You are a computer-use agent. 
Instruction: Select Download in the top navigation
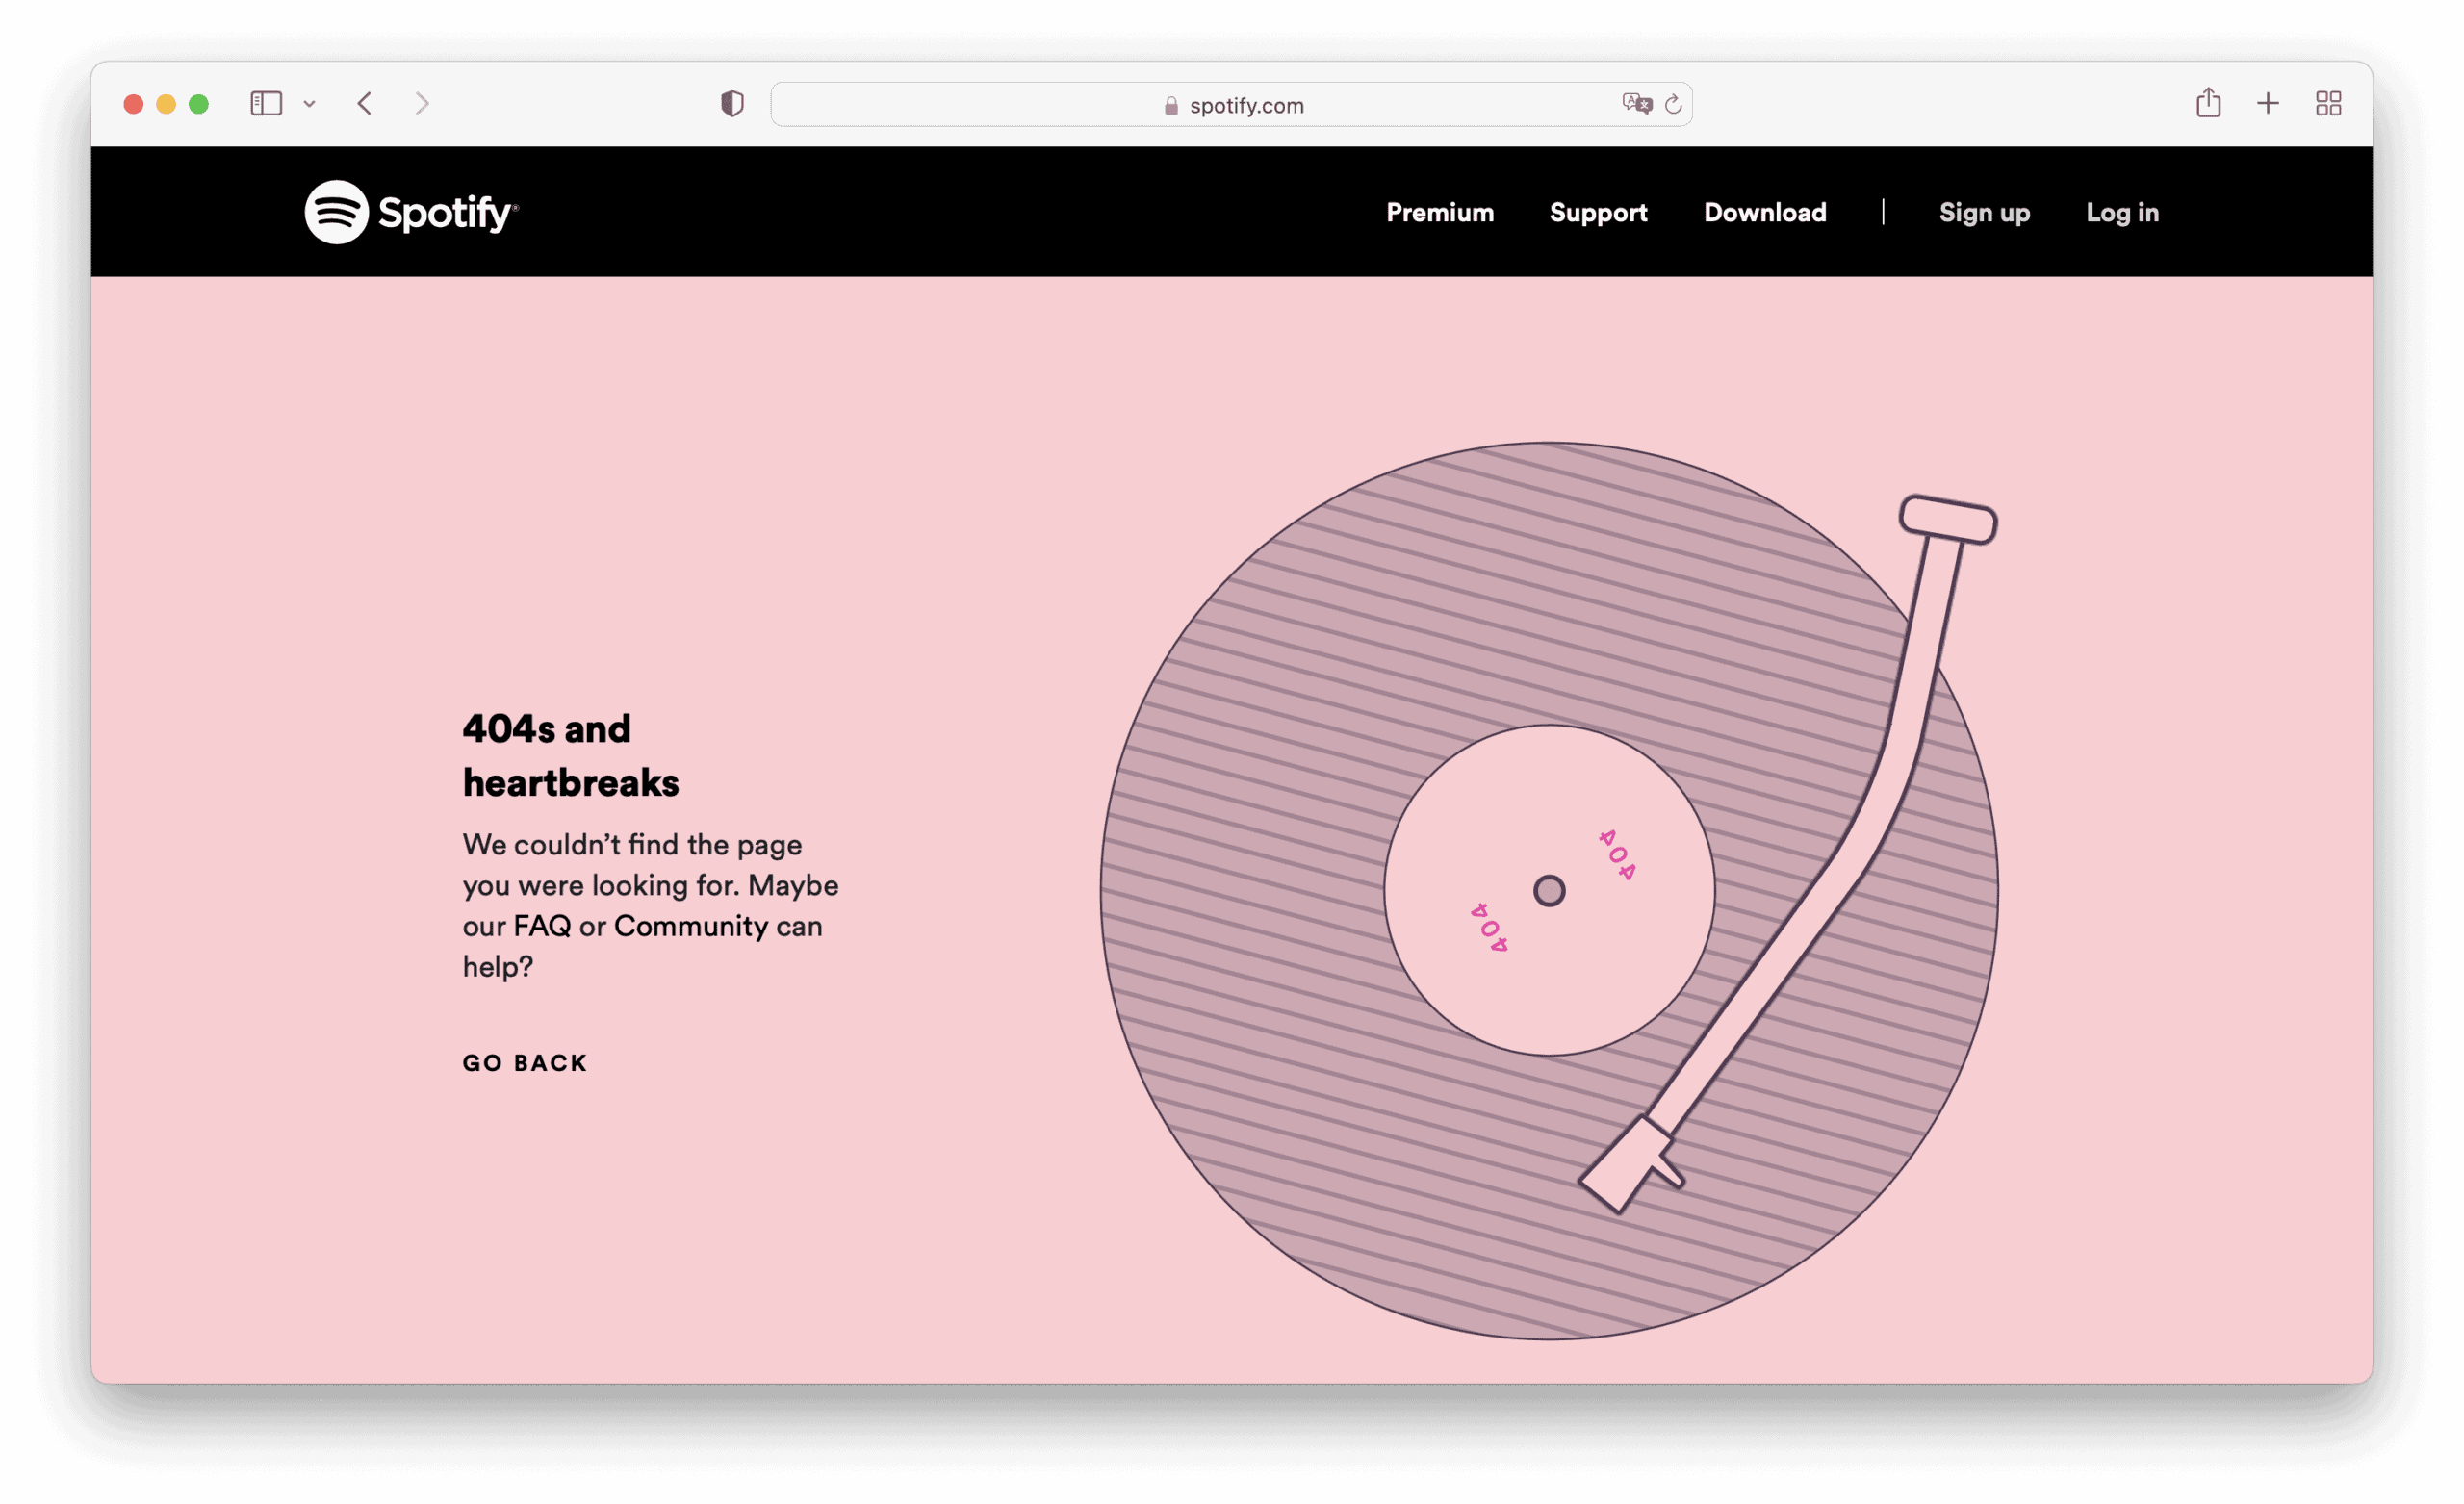point(1765,213)
